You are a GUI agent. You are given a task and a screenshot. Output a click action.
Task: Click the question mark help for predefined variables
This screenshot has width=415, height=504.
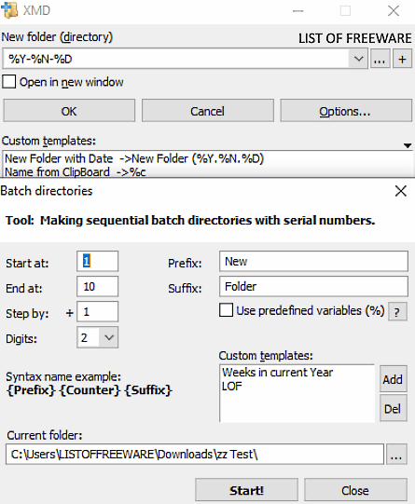(x=397, y=311)
